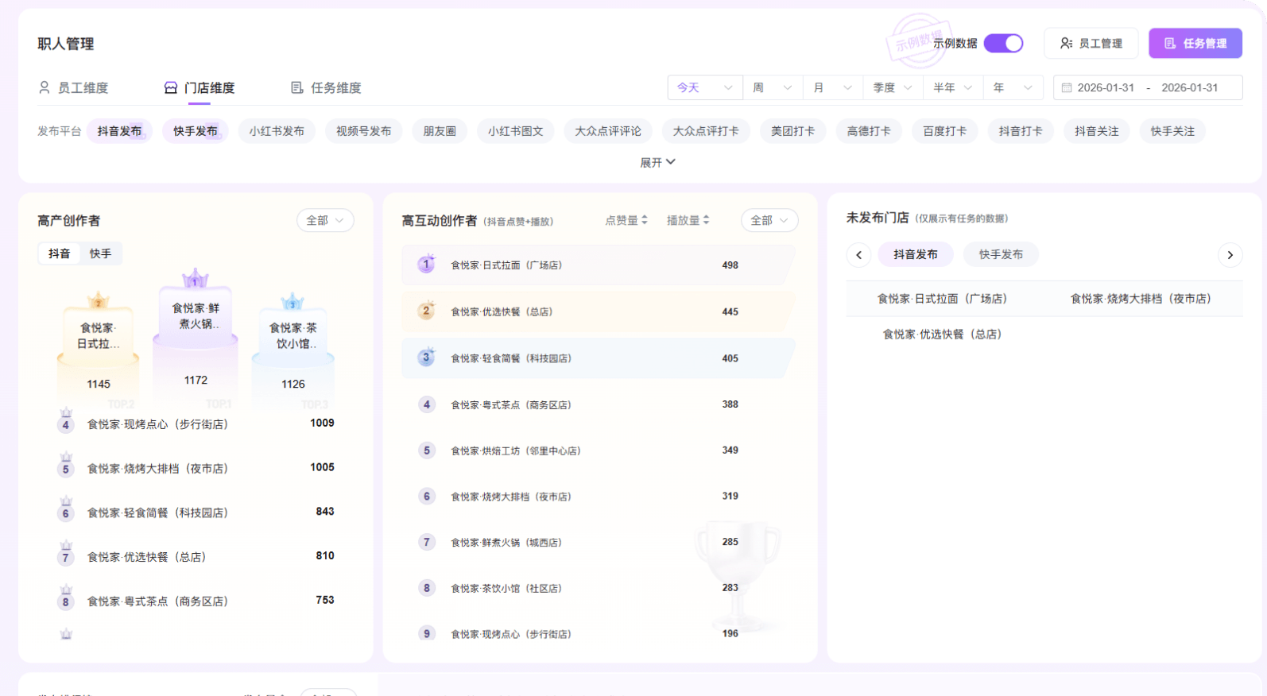Open 任务管理 with the purple button

coord(1195,44)
